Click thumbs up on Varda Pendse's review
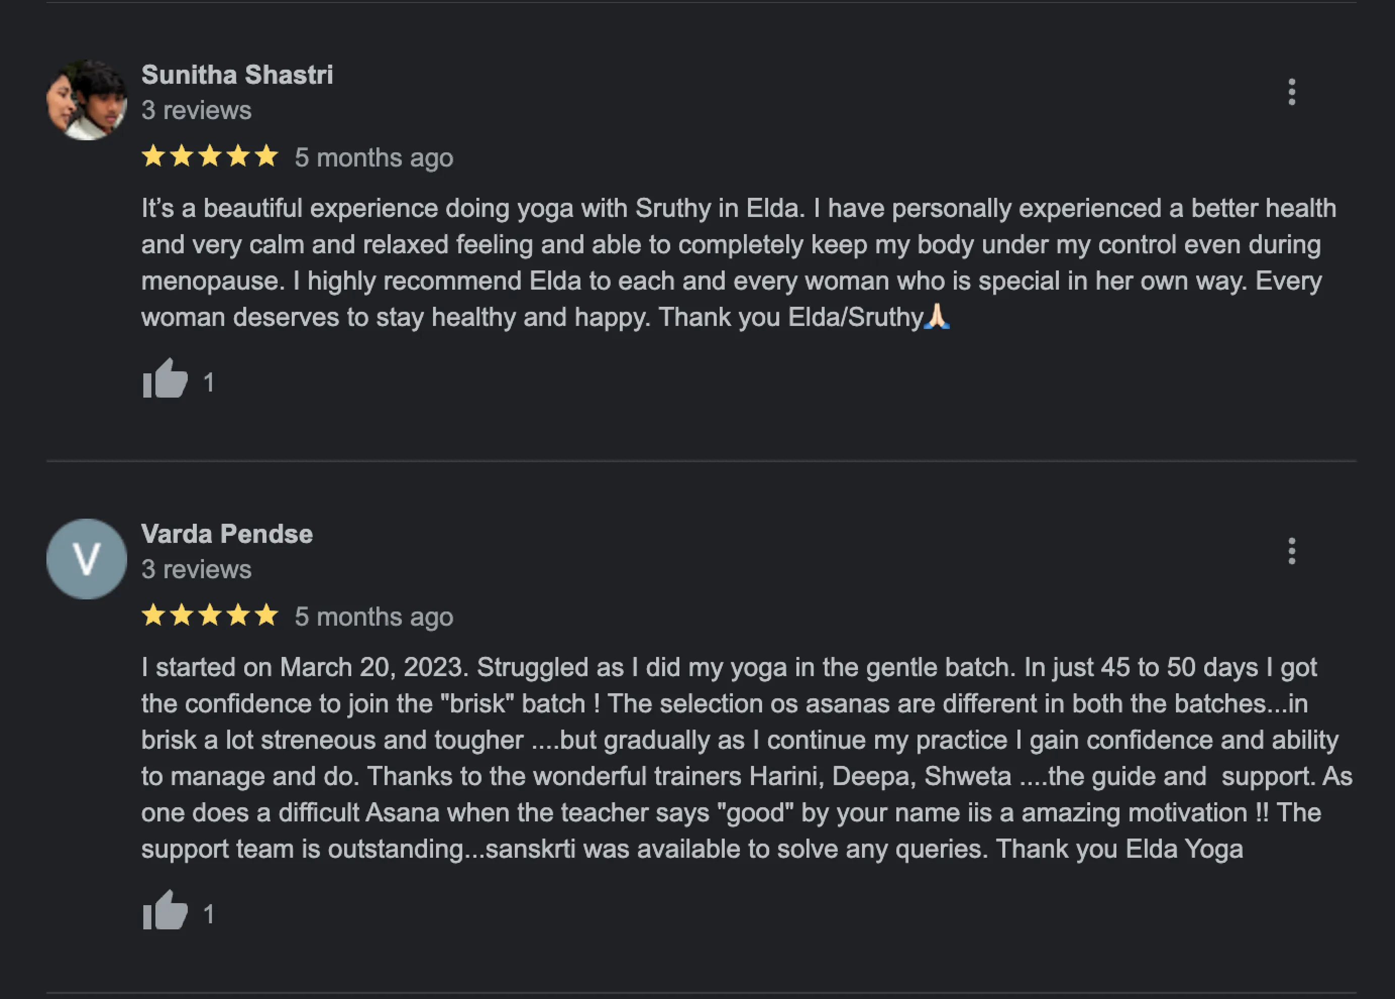 pos(165,911)
